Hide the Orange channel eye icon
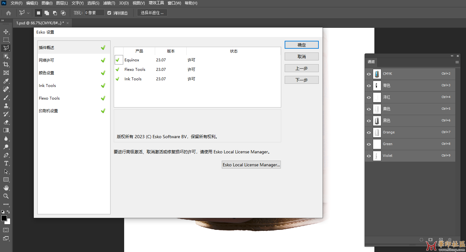The width and height of the screenshot is (466, 252). pyautogui.click(x=369, y=132)
